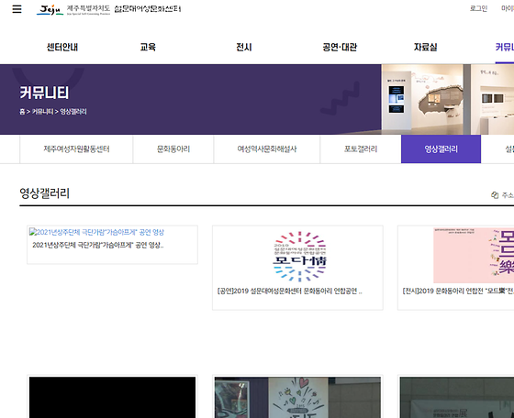
Task: Click 커뮤니티 in the breadcrumb
Action: pos(42,112)
